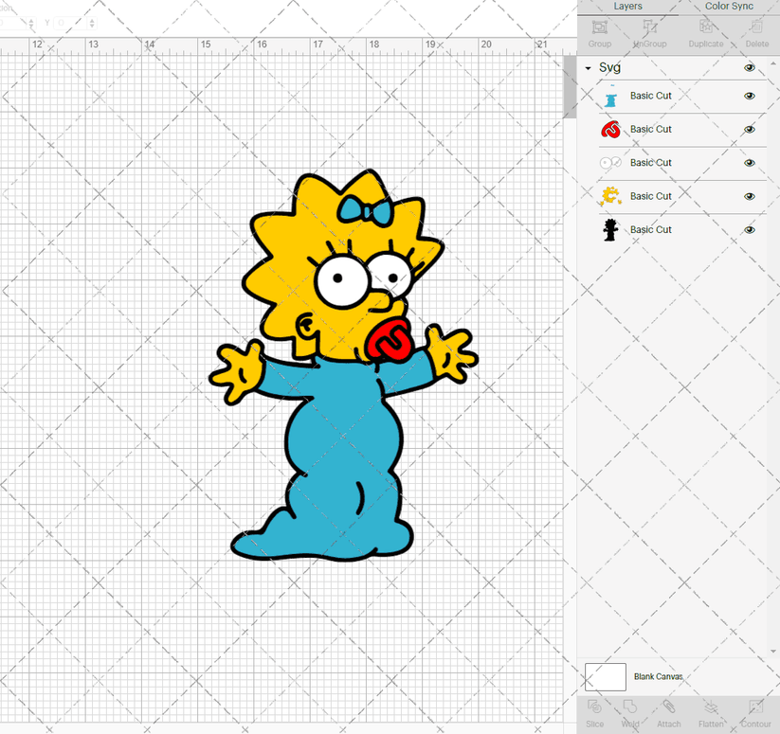Hide the Svg group
The image size is (780, 734).
coord(749,67)
